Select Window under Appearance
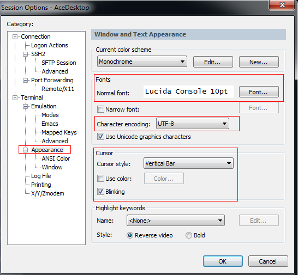 point(52,167)
